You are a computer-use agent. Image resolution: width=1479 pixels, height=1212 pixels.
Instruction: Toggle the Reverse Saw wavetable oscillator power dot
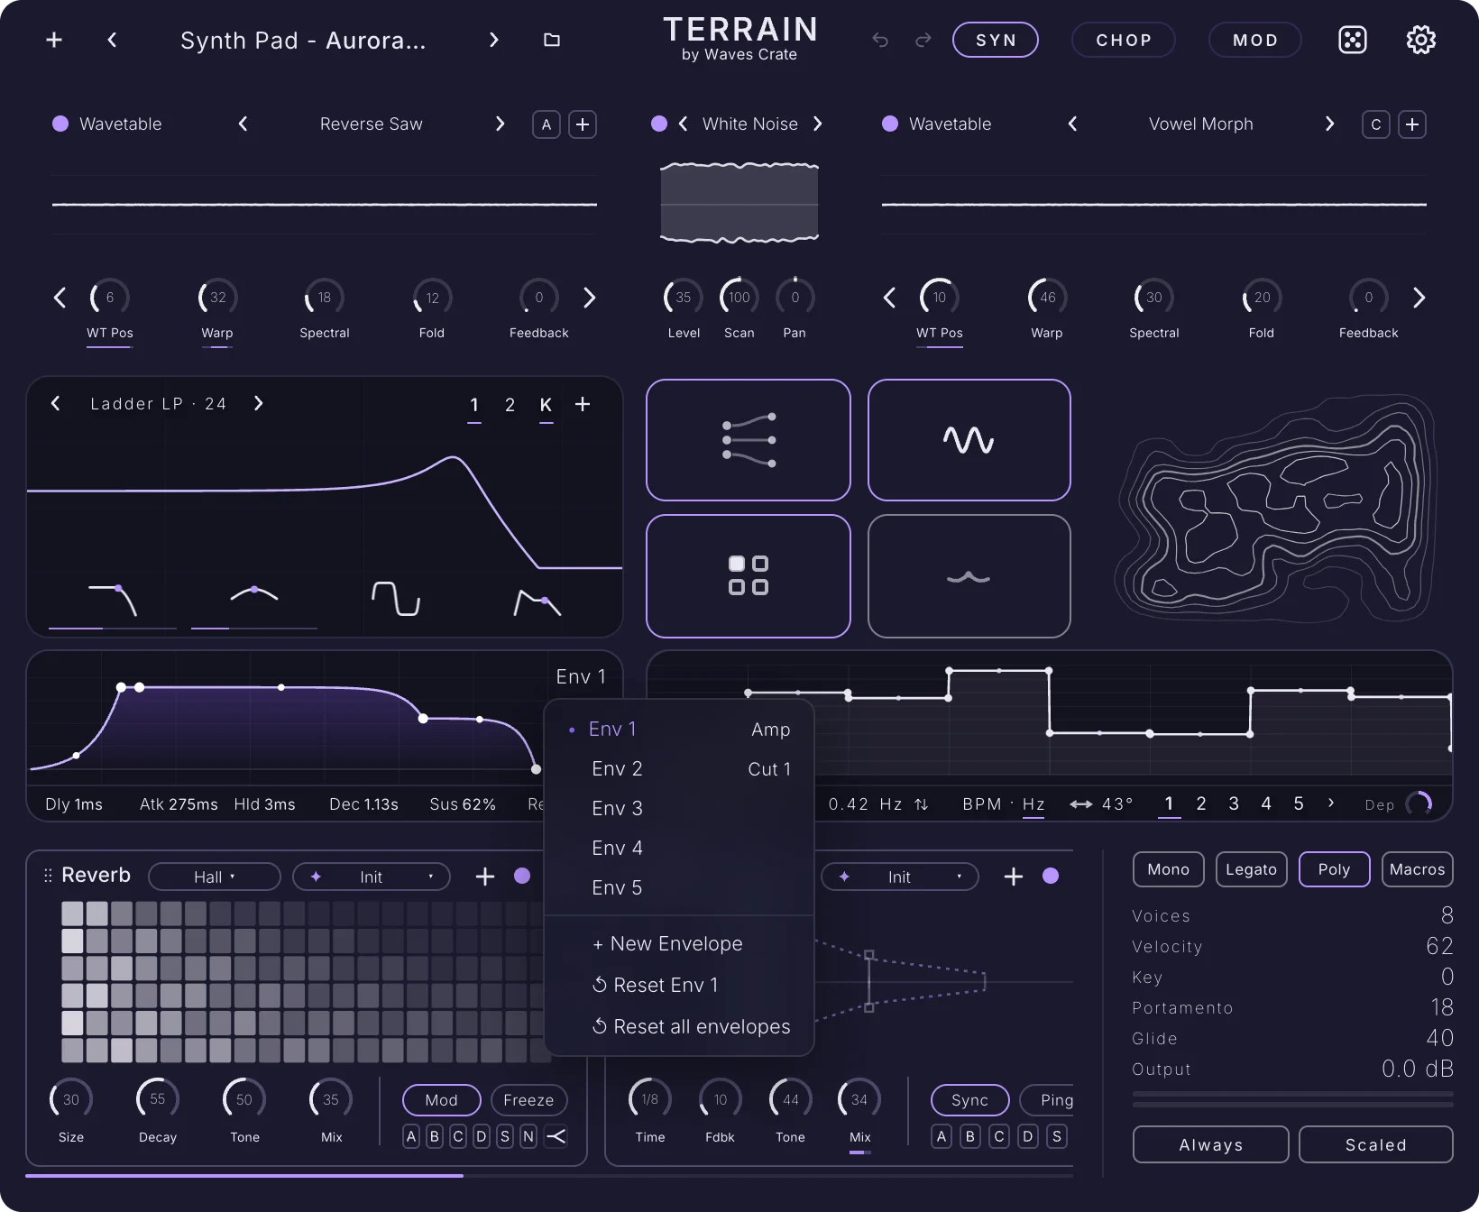pyautogui.click(x=60, y=124)
